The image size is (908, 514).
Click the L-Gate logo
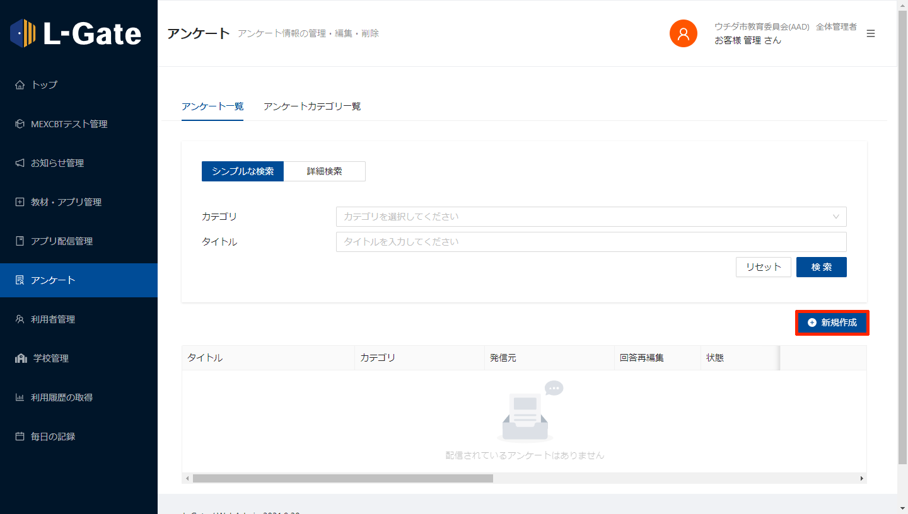click(x=76, y=33)
